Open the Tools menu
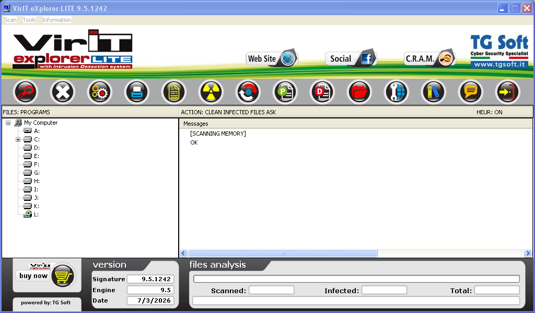The width and height of the screenshot is (535, 313). point(29,20)
